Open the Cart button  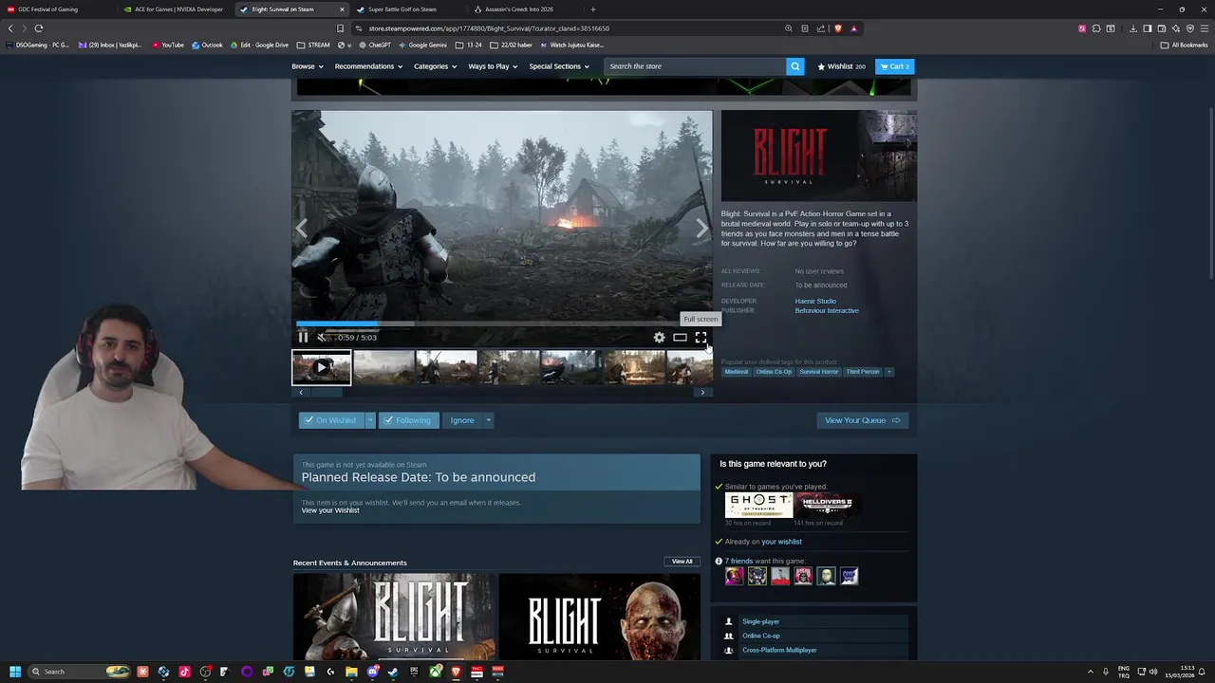coord(894,66)
